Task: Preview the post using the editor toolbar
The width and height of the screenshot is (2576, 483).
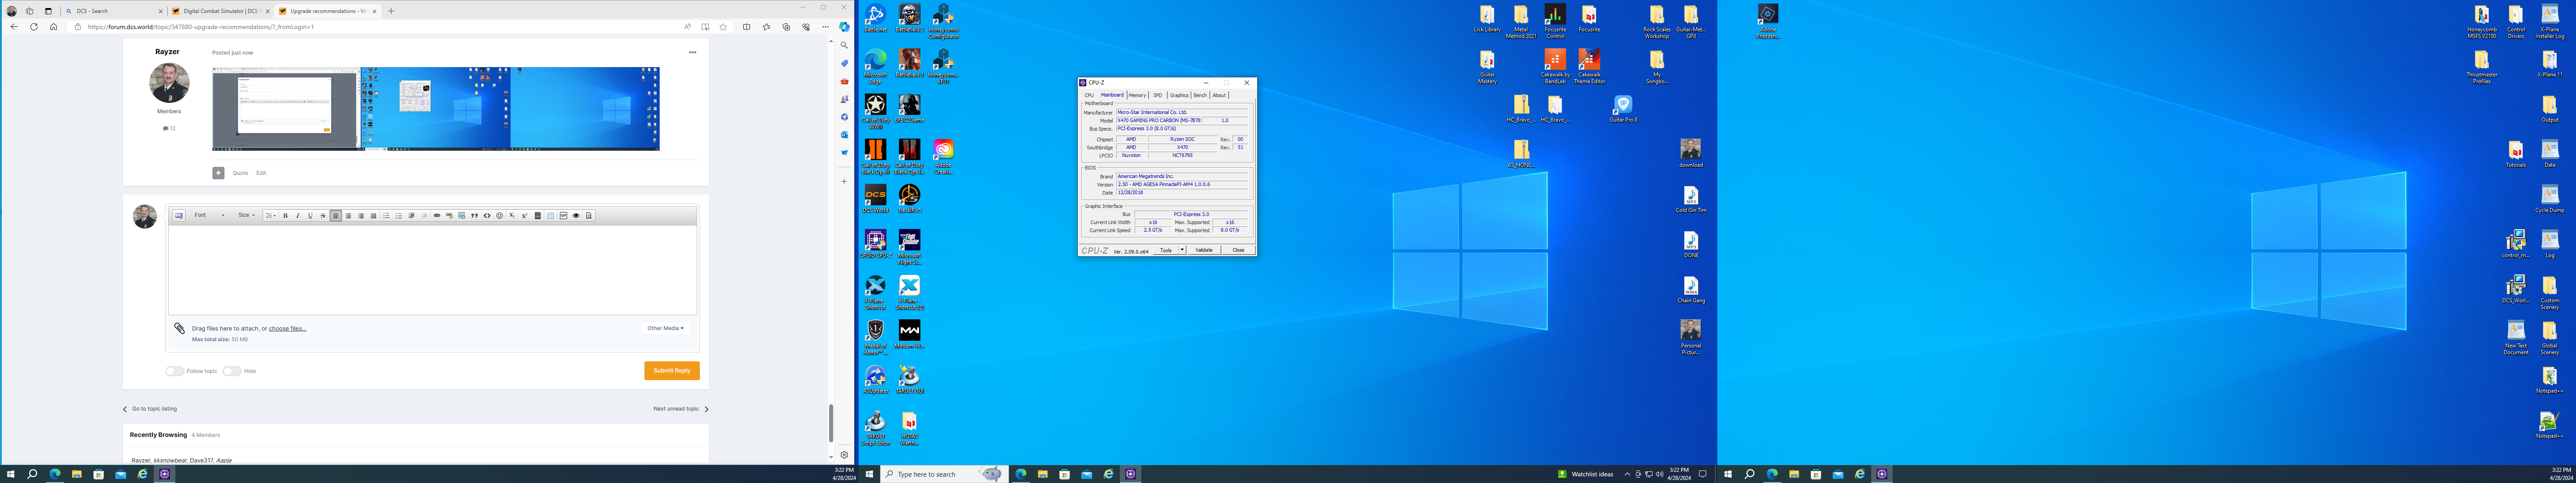Action: (x=589, y=215)
